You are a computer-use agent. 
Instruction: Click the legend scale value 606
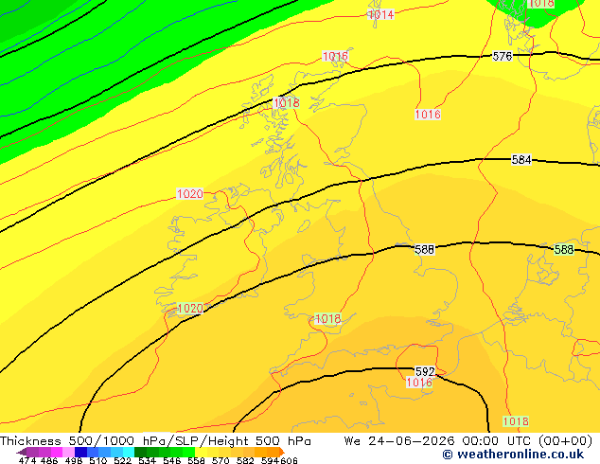point(289,460)
